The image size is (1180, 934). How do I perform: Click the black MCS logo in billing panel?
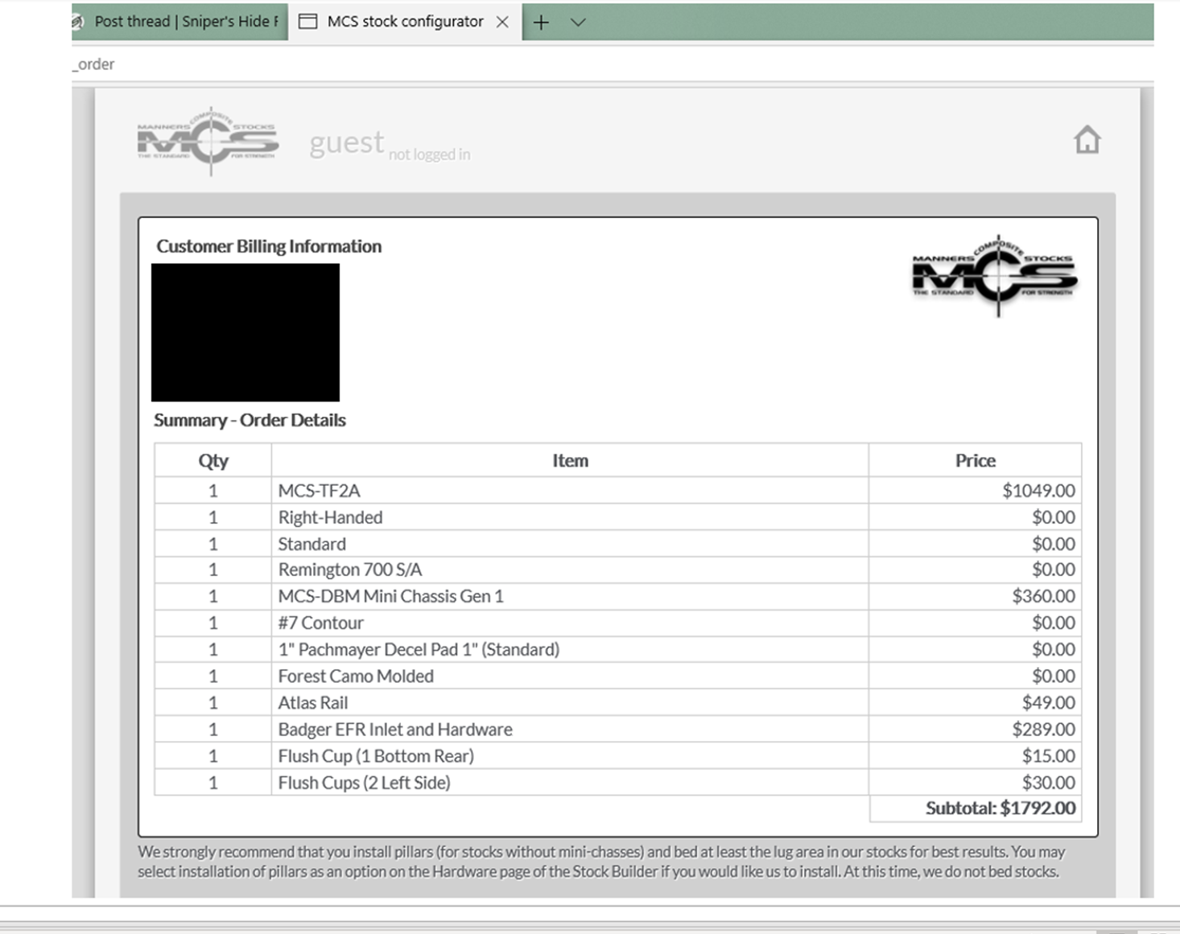995,276
